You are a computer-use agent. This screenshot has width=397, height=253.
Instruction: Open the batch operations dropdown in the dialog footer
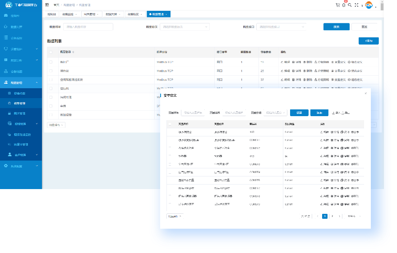[x=175, y=216]
